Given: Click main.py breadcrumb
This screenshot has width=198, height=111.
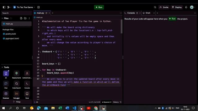Looking at the screenshot, I should pyautogui.click(x=38, y=17).
